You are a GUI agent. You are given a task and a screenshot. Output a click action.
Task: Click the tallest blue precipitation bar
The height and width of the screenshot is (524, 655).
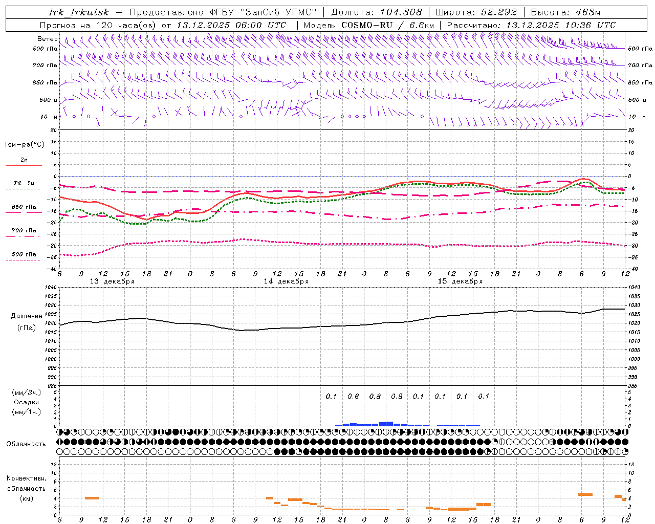coord(389,424)
